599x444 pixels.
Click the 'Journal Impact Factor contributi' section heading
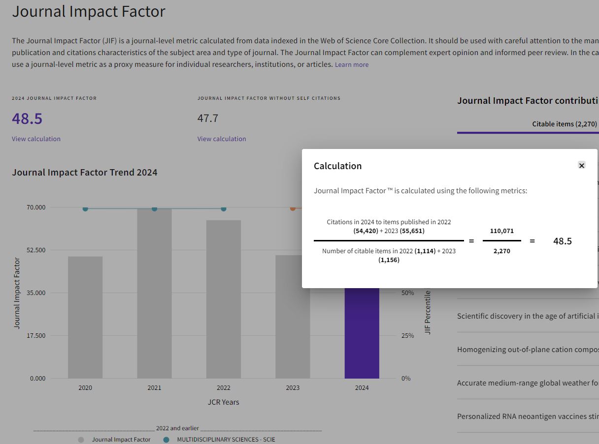(x=528, y=101)
